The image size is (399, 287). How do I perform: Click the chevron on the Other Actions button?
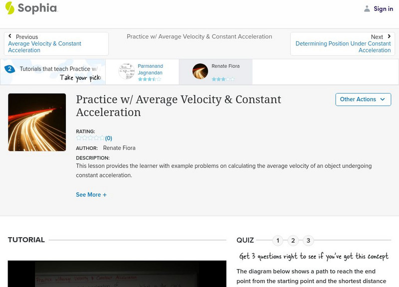[x=382, y=99]
